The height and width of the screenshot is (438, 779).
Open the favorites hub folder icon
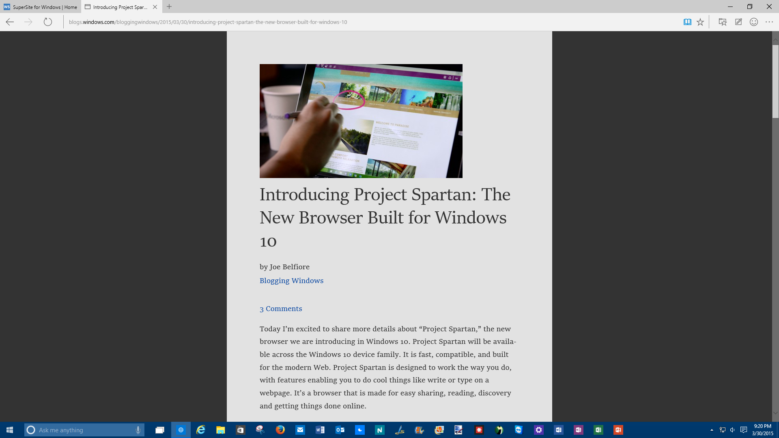(x=723, y=22)
